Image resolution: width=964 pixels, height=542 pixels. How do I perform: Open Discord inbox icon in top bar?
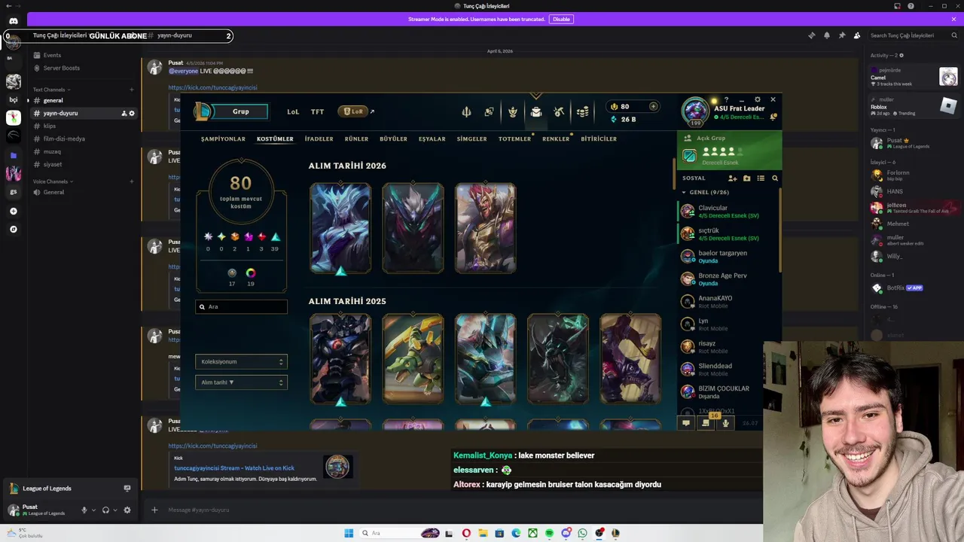[895, 6]
